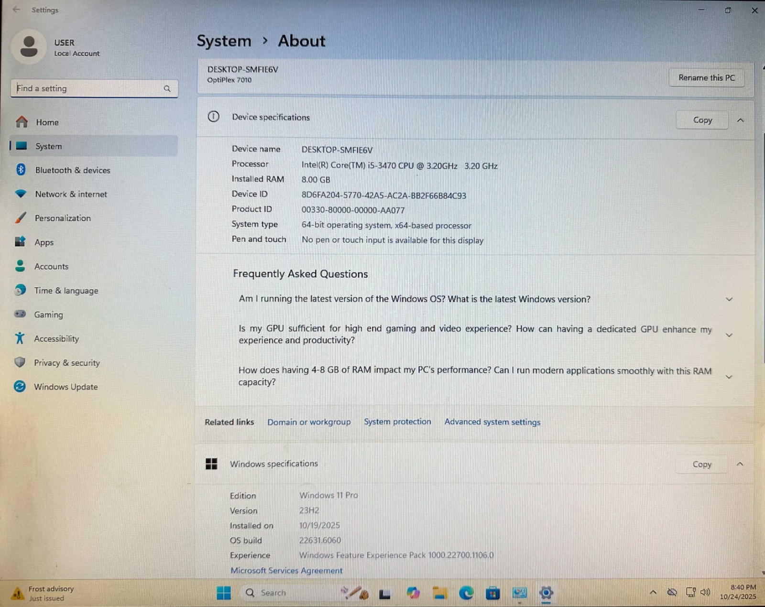Screen dimensions: 765x607
Task: Click Rename this PC
Action: click(707, 77)
